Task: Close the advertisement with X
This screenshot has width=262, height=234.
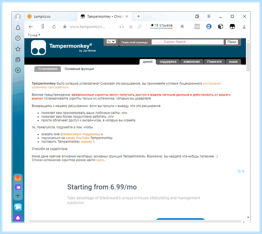Action: point(243,171)
